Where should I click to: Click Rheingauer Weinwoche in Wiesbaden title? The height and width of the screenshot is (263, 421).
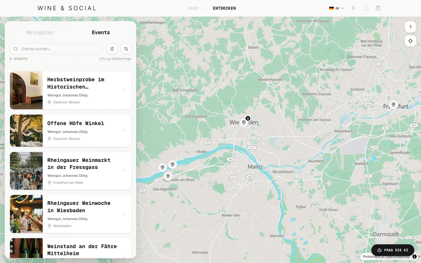[79, 207]
